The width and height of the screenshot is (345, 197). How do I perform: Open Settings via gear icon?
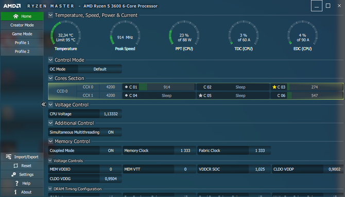point(13,174)
